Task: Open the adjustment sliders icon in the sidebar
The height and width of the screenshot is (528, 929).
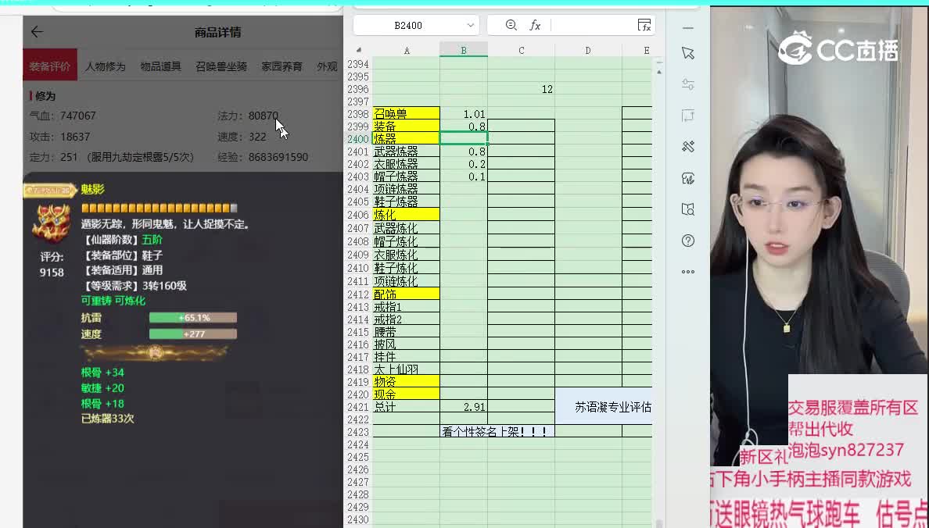Action: pyautogui.click(x=687, y=84)
